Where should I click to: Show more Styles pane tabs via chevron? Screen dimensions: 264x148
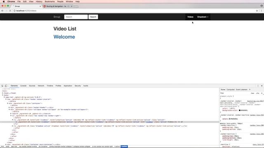250,90
